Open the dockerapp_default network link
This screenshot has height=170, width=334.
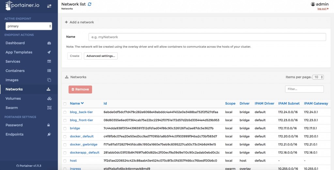click(85, 152)
